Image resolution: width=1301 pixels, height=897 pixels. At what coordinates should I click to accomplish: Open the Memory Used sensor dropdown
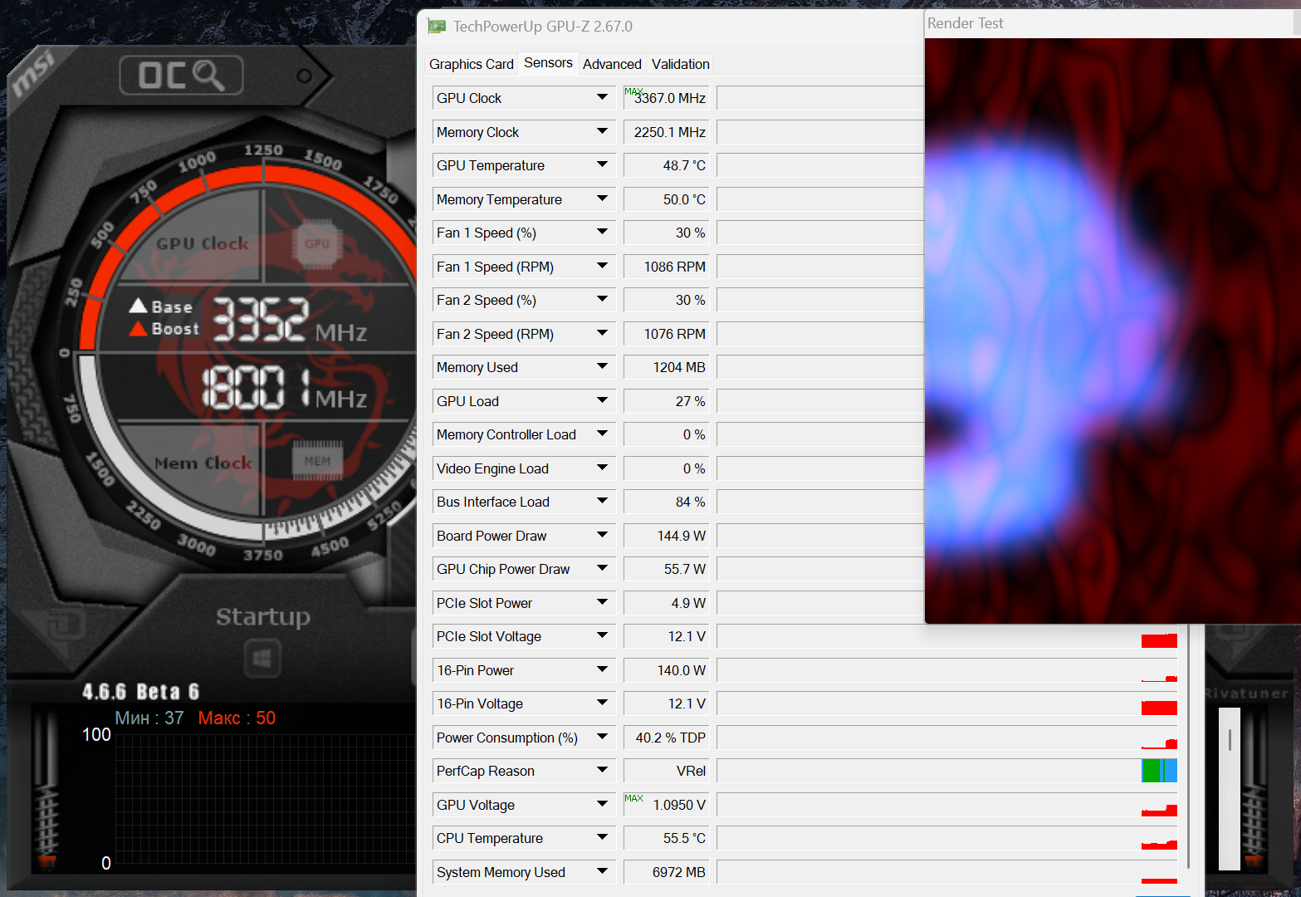tap(603, 367)
